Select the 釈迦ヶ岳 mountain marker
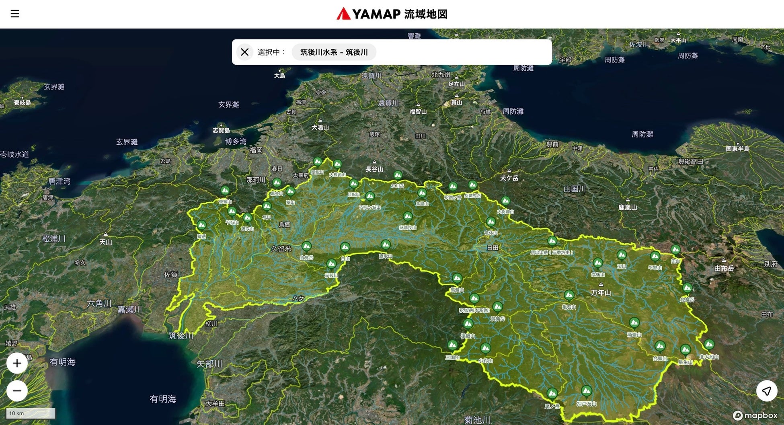784x425 pixels. pos(453,187)
